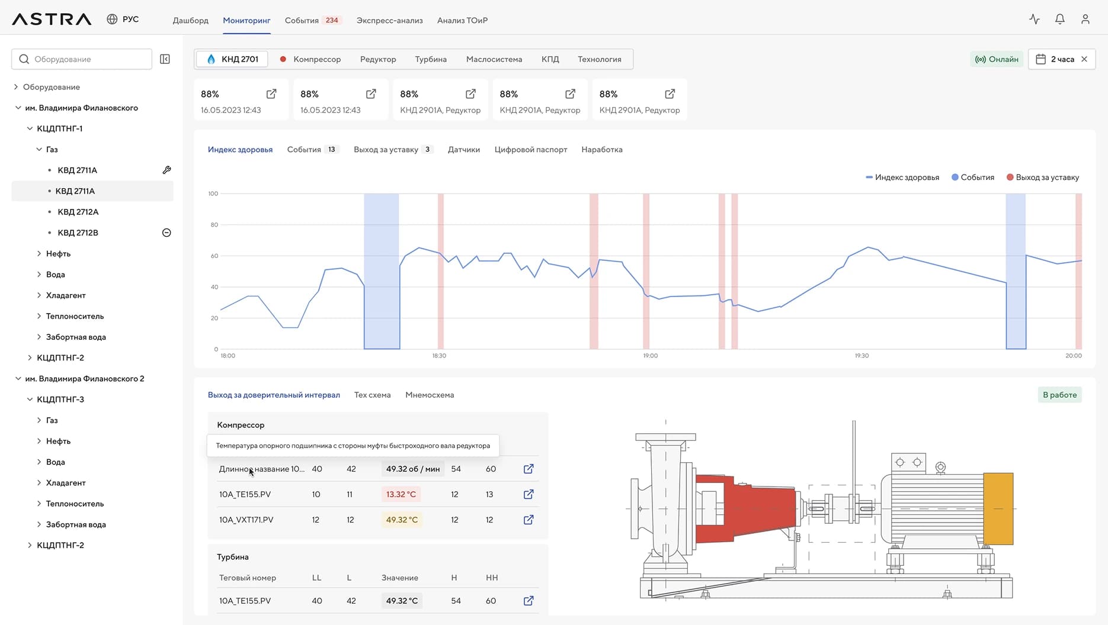Image resolution: width=1108 pixels, height=625 pixels.
Task: Open external link on fourth 88% card
Action: (x=570, y=94)
